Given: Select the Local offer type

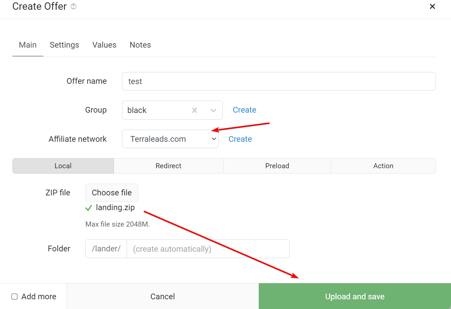Looking at the screenshot, I should [x=63, y=166].
